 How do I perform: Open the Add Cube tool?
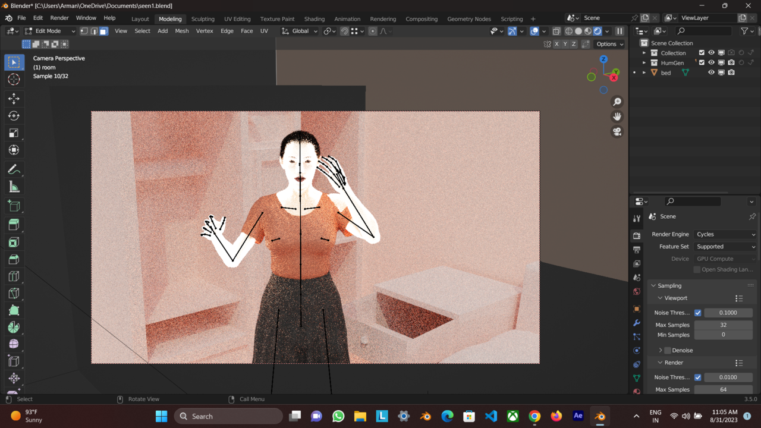[x=14, y=206]
